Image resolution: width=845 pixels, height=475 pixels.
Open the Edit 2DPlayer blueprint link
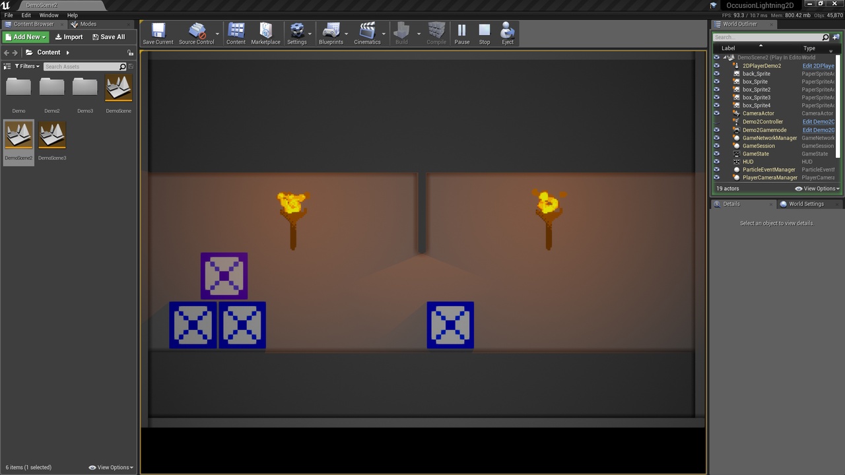coord(818,66)
